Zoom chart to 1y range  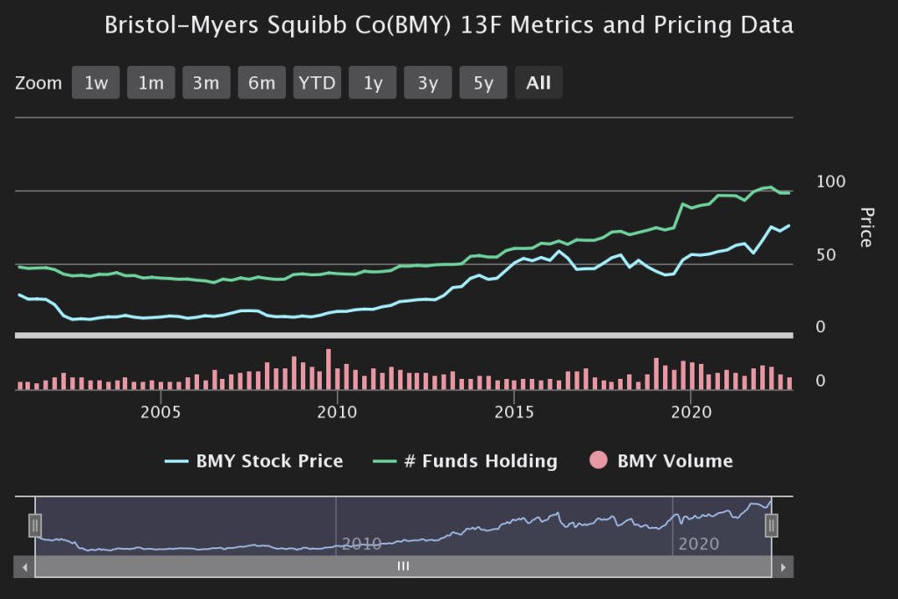point(373,83)
